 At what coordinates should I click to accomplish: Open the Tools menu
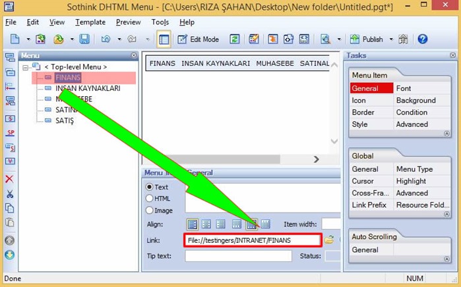click(x=160, y=22)
